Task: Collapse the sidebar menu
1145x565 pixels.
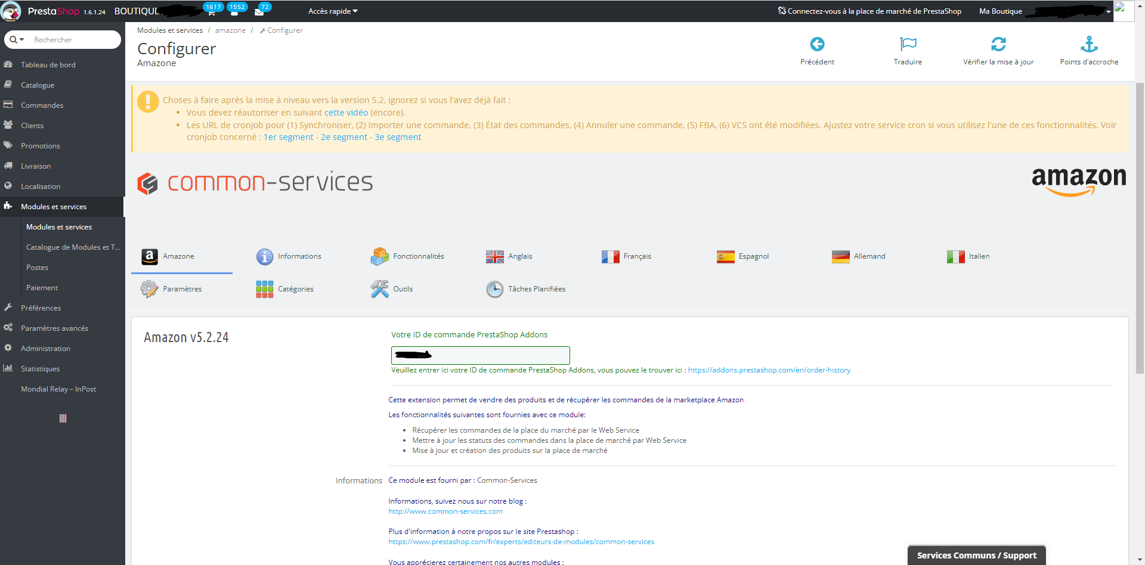Action: coord(63,418)
